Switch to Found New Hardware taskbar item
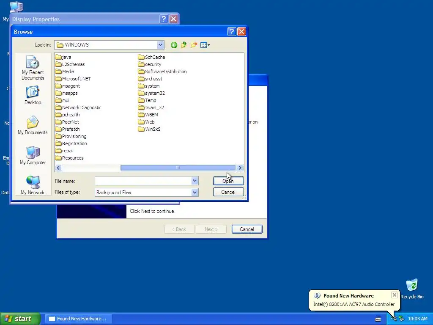 pos(78,319)
